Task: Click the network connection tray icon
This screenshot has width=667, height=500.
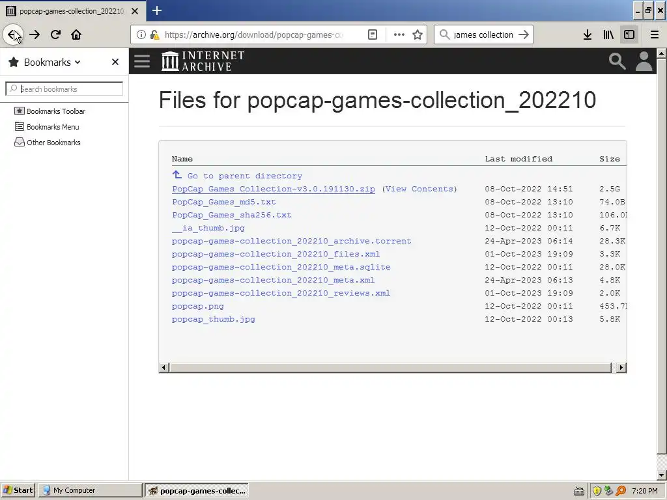Action: (x=609, y=491)
